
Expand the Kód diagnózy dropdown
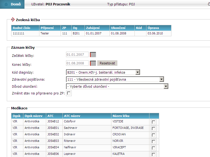(137, 72)
